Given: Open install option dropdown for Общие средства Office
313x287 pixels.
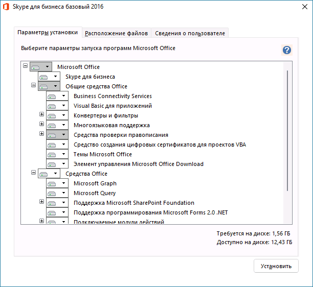Looking at the screenshot, I should point(49,86).
